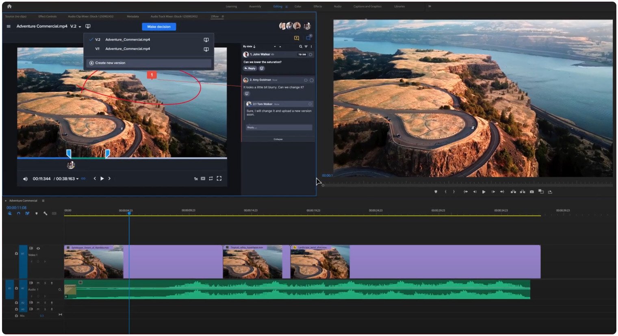This screenshot has height=336, width=618.
Task: Toggle Video 1 track output visibility
Action: 38,249
